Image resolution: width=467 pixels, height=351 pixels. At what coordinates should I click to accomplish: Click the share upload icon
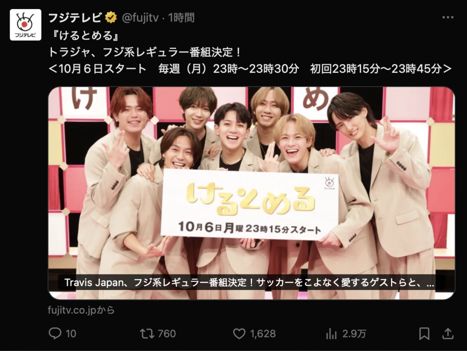pyautogui.click(x=447, y=333)
